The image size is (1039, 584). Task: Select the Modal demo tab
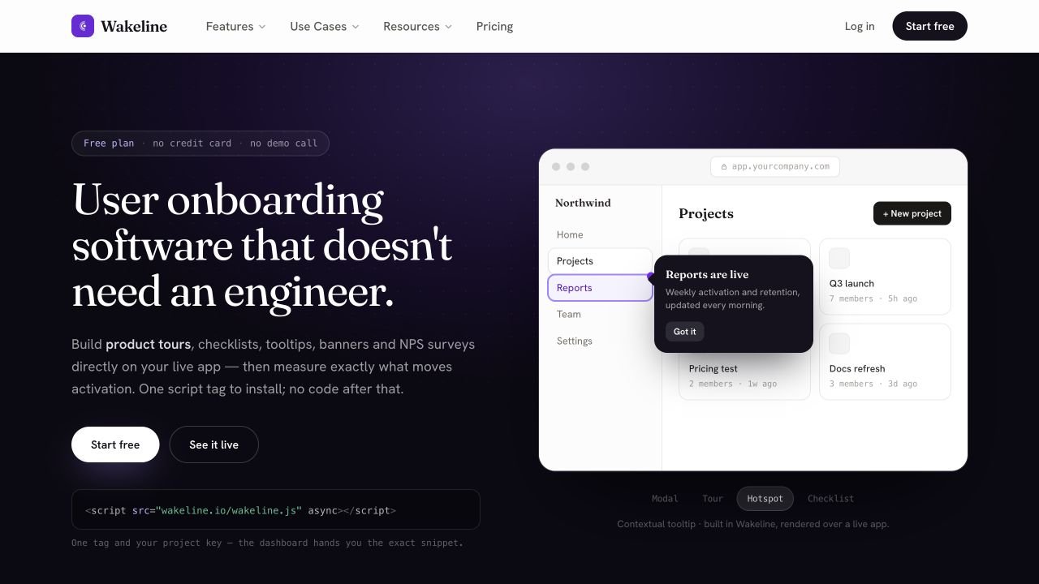[665, 498]
